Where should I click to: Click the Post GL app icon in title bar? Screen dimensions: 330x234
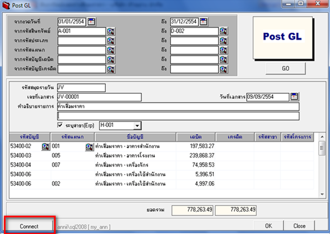pyautogui.click(x=6, y=5)
